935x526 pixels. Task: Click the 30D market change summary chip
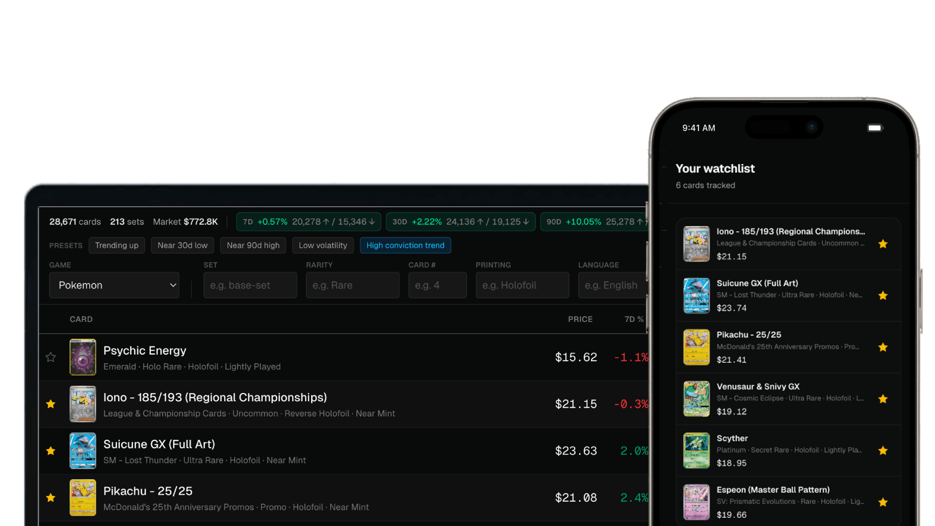(461, 222)
